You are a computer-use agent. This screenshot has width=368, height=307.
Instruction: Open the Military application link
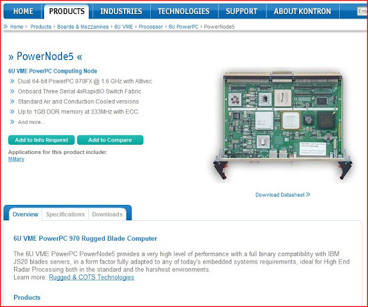pos(16,159)
